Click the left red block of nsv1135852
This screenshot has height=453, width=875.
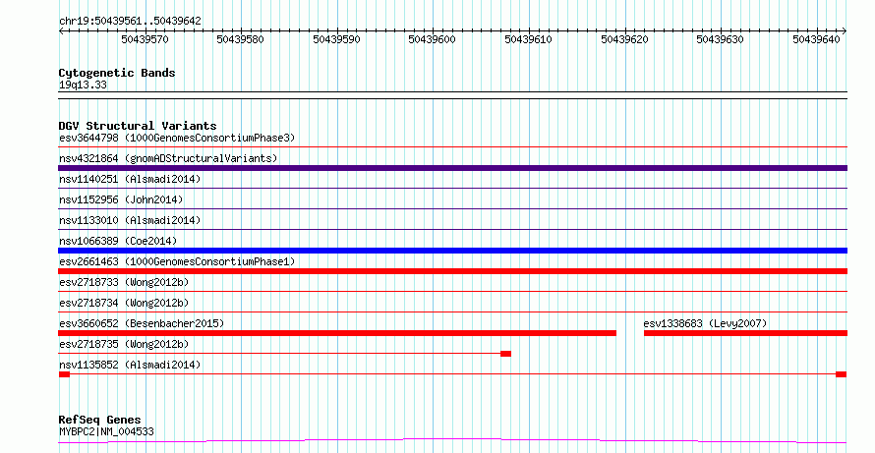(64, 374)
